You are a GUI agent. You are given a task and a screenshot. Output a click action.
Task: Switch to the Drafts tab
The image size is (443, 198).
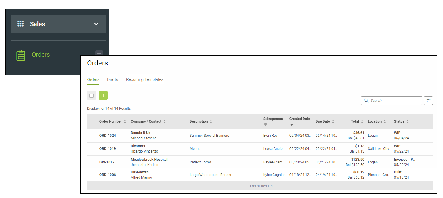[x=113, y=79]
